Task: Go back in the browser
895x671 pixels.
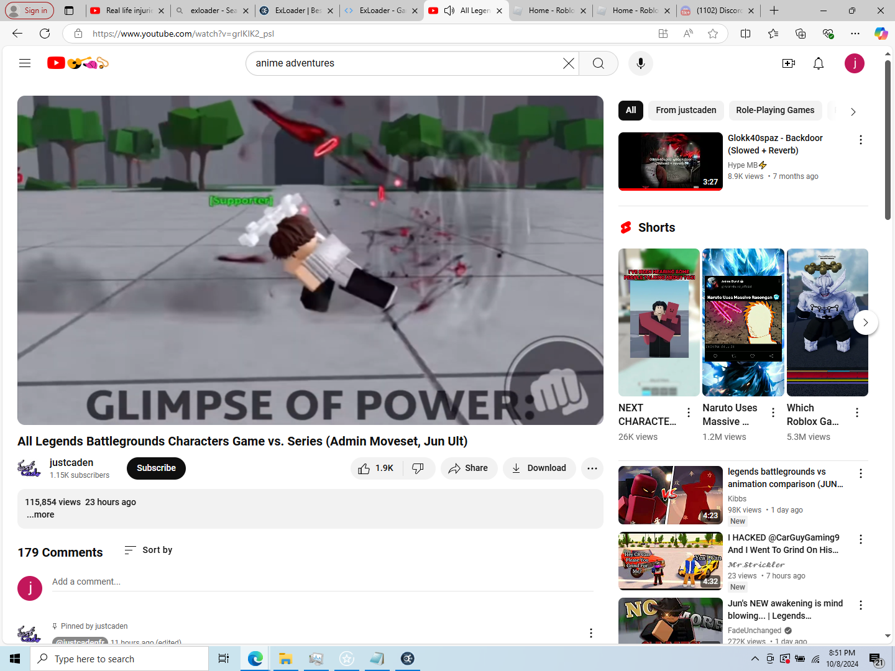Action: [x=17, y=34]
